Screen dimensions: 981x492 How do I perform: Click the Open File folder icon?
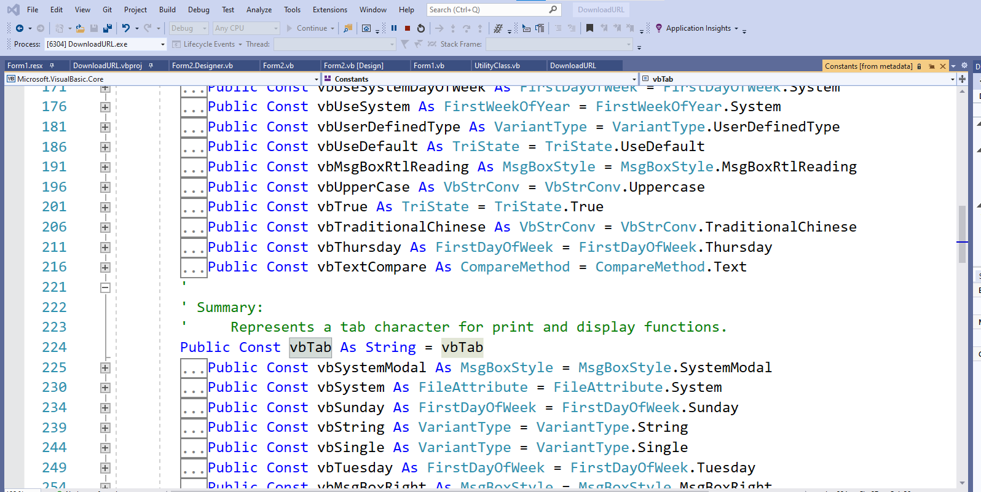tap(80, 28)
